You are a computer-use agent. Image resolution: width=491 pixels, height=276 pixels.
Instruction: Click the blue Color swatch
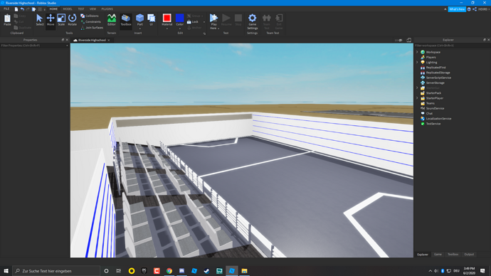[180, 18]
